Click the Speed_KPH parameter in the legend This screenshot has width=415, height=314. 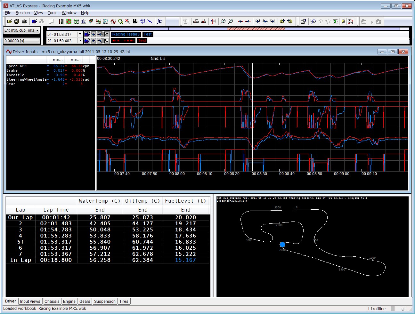click(17, 66)
